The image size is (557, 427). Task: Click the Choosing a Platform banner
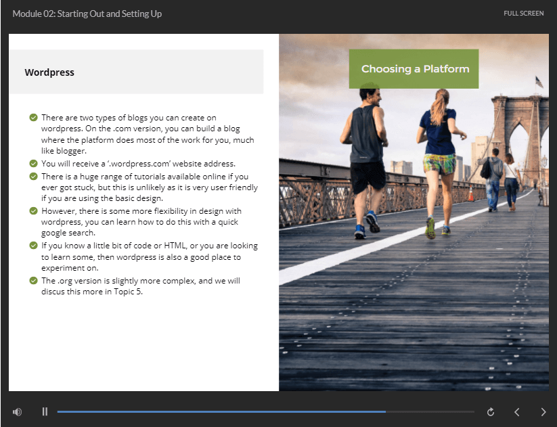[x=414, y=68]
